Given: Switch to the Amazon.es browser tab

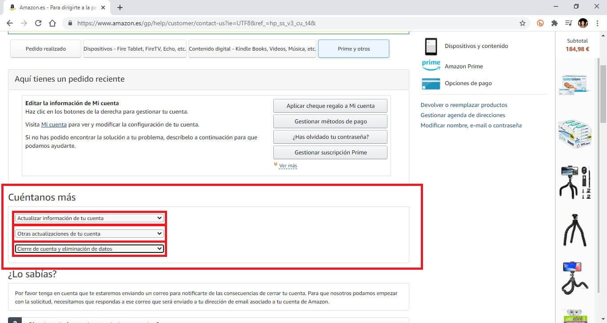Looking at the screenshot, I should tap(58, 8).
